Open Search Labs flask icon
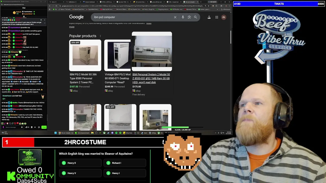 pyautogui.click(x=209, y=17)
